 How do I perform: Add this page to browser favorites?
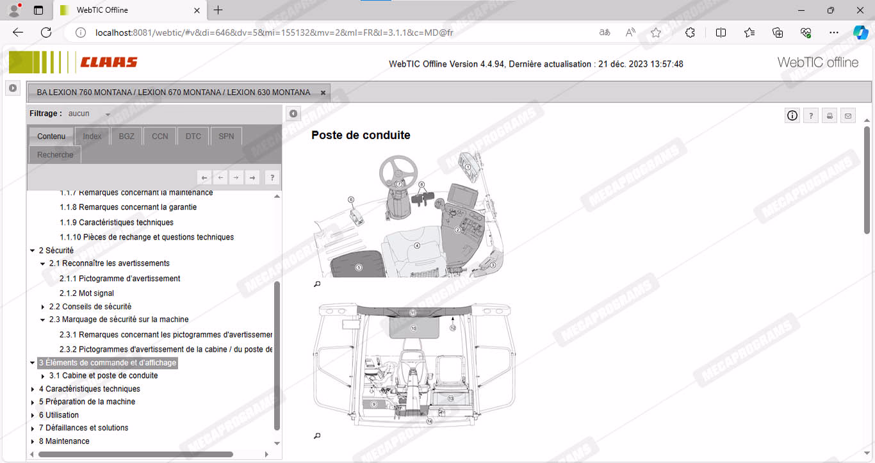point(656,33)
